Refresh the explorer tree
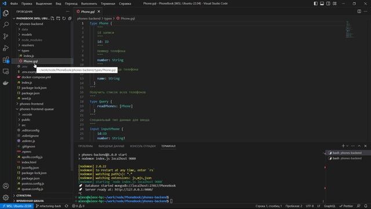371x209 pixels. [x=64, y=18]
